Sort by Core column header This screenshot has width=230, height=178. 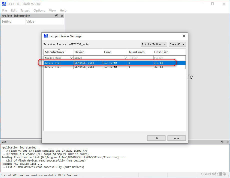pyautogui.click(x=115, y=52)
